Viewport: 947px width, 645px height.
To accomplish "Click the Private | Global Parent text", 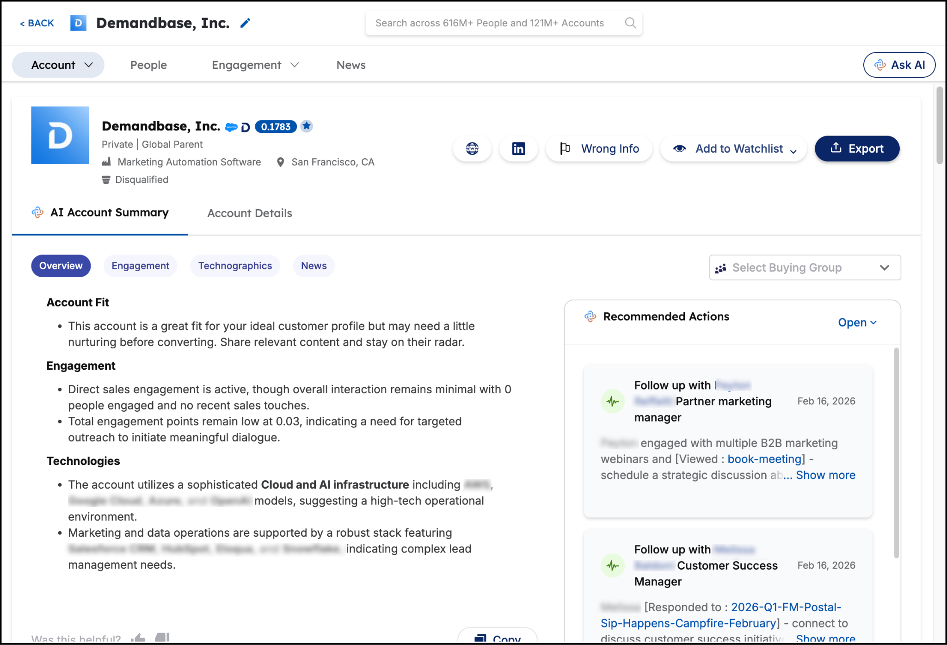I will (152, 144).
